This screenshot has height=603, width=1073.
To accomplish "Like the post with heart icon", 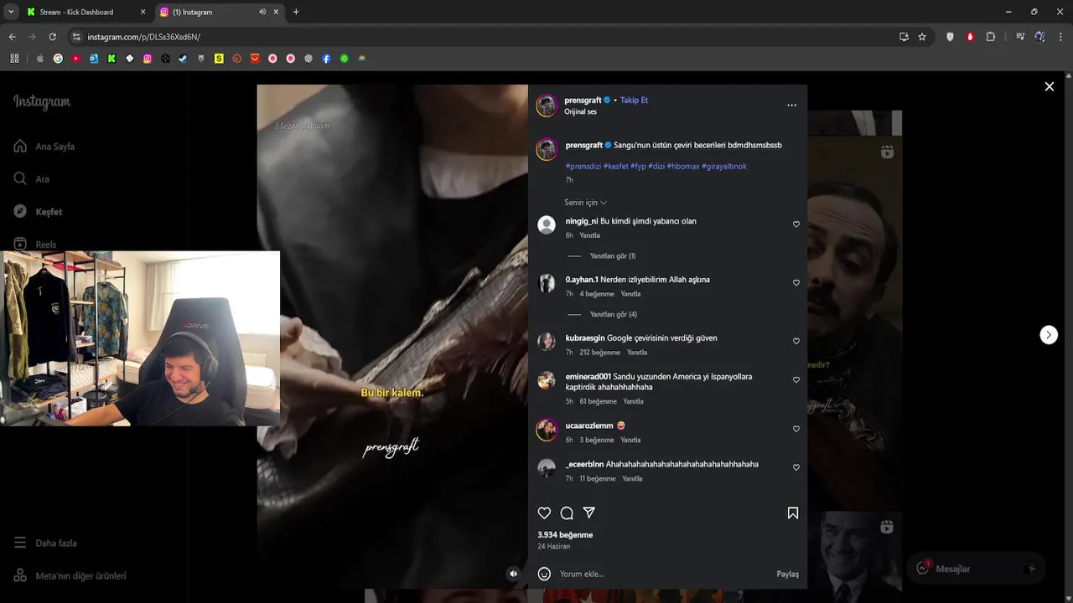I will 544,513.
